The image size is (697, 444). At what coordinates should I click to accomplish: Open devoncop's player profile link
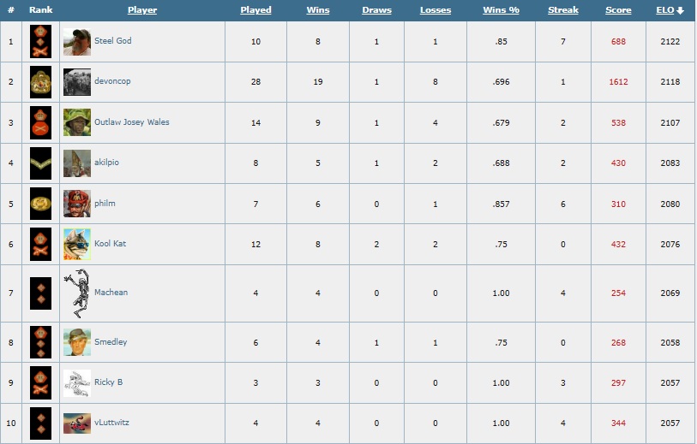[112, 81]
